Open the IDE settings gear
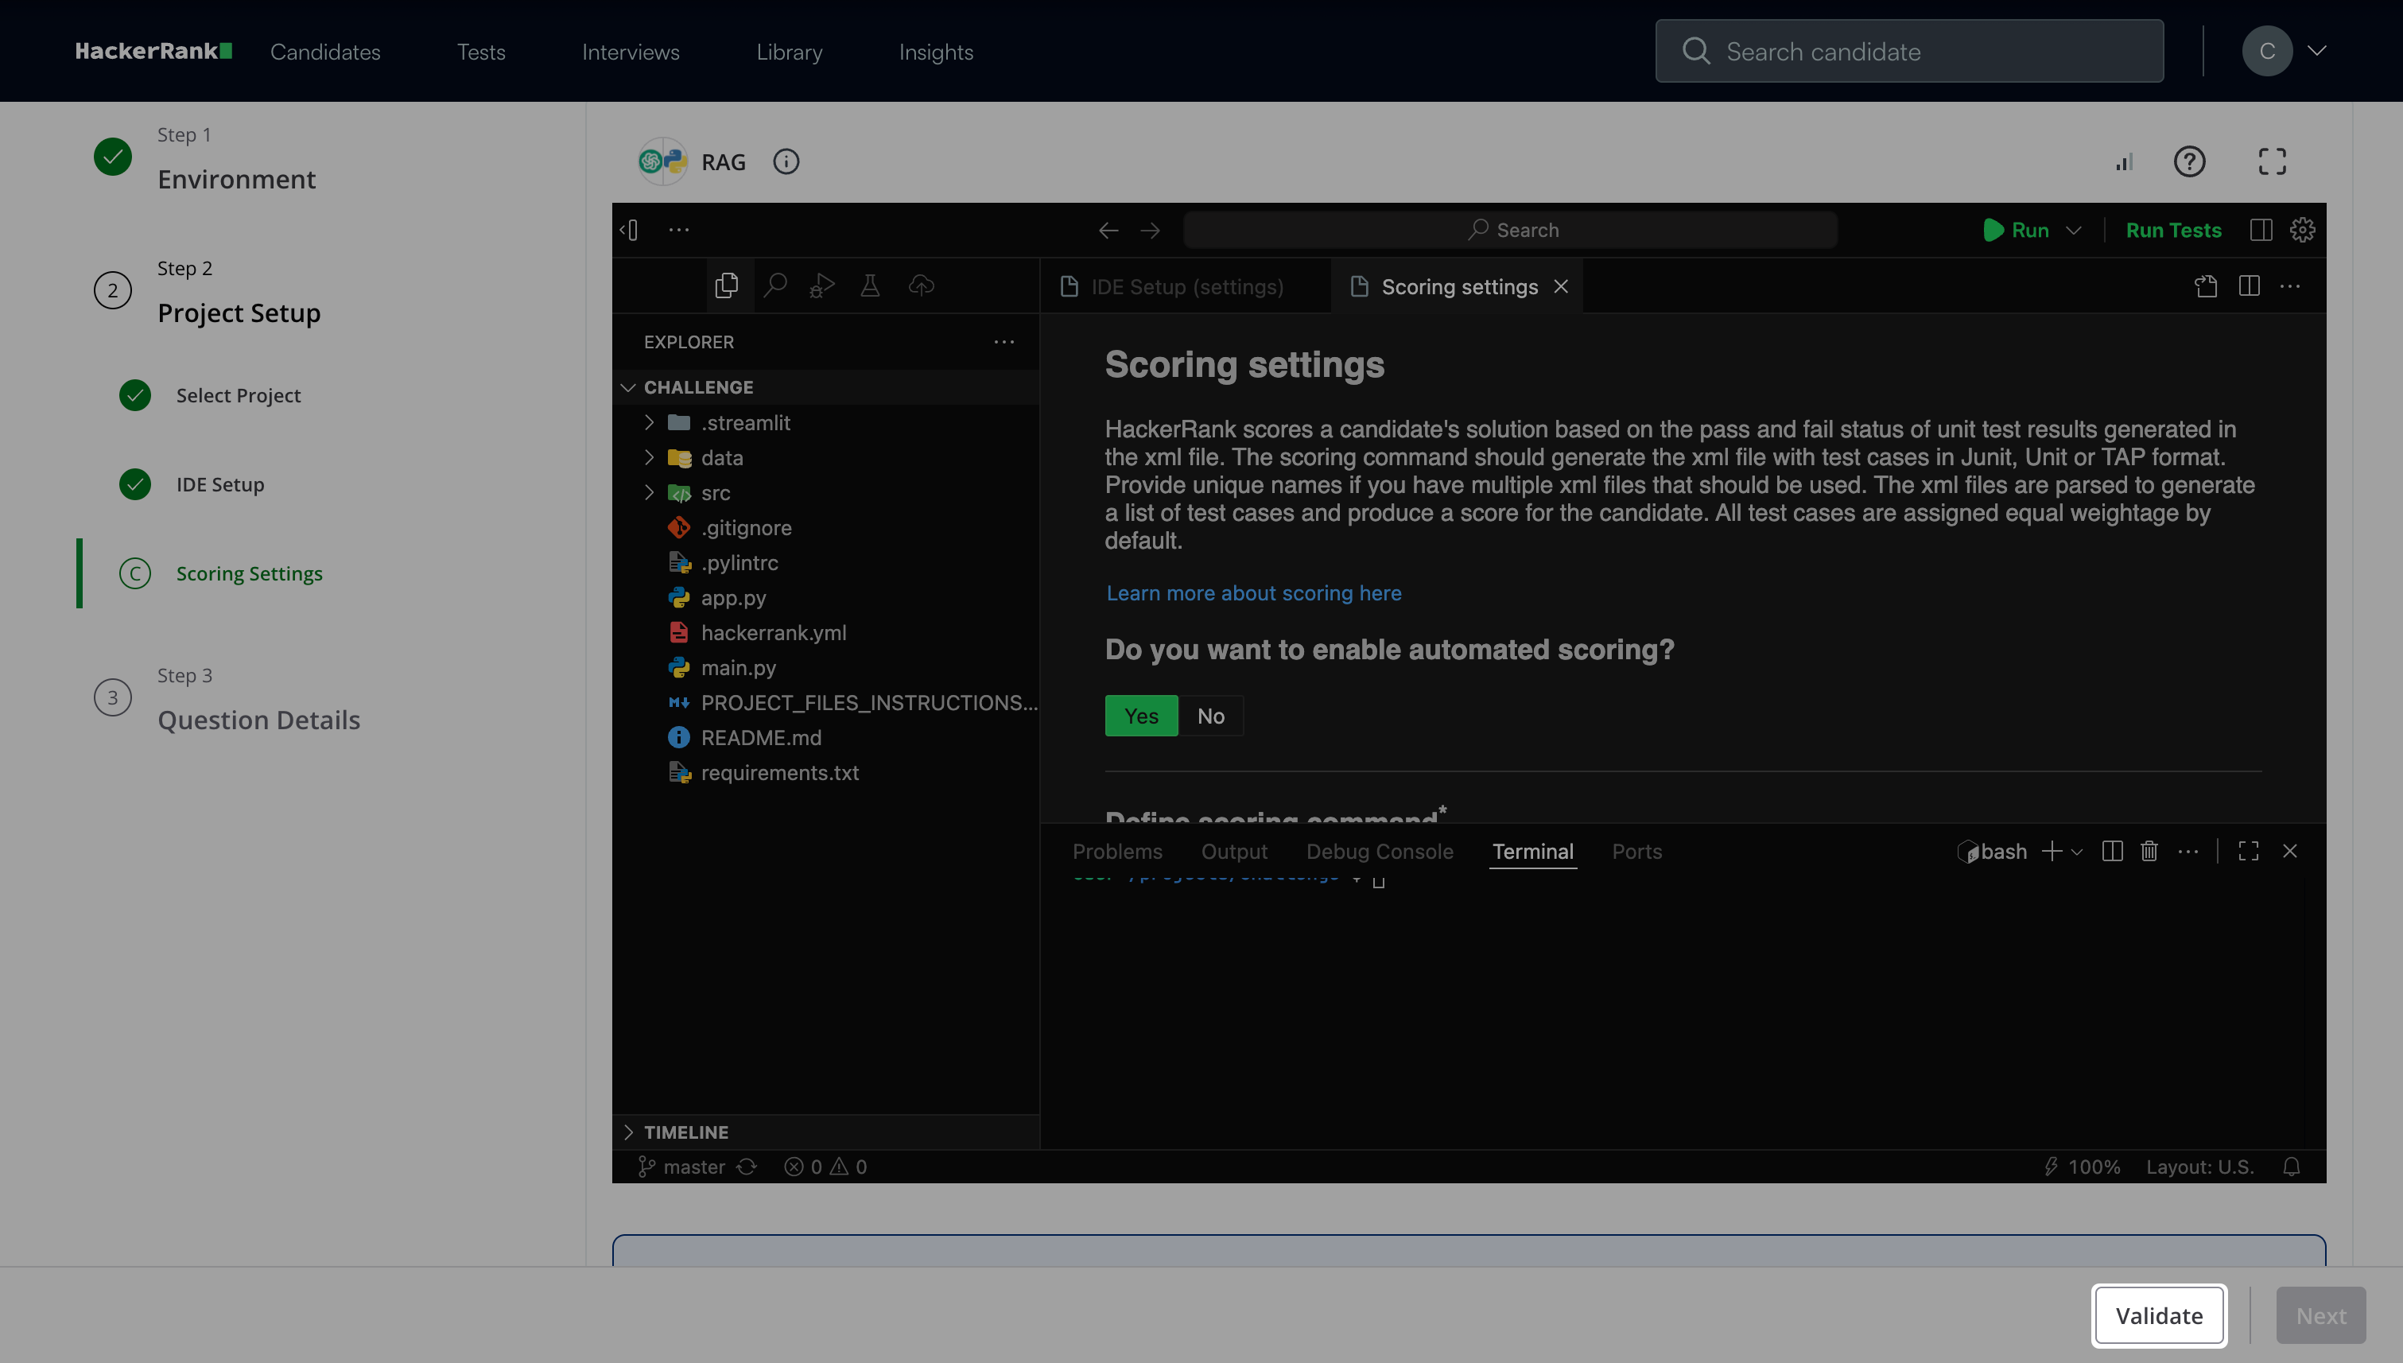Viewport: 2403px width, 1363px height. 2303,229
